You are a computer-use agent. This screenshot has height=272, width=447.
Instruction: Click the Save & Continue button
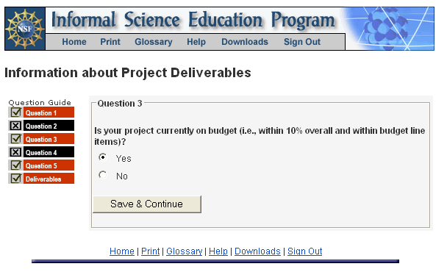click(147, 204)
